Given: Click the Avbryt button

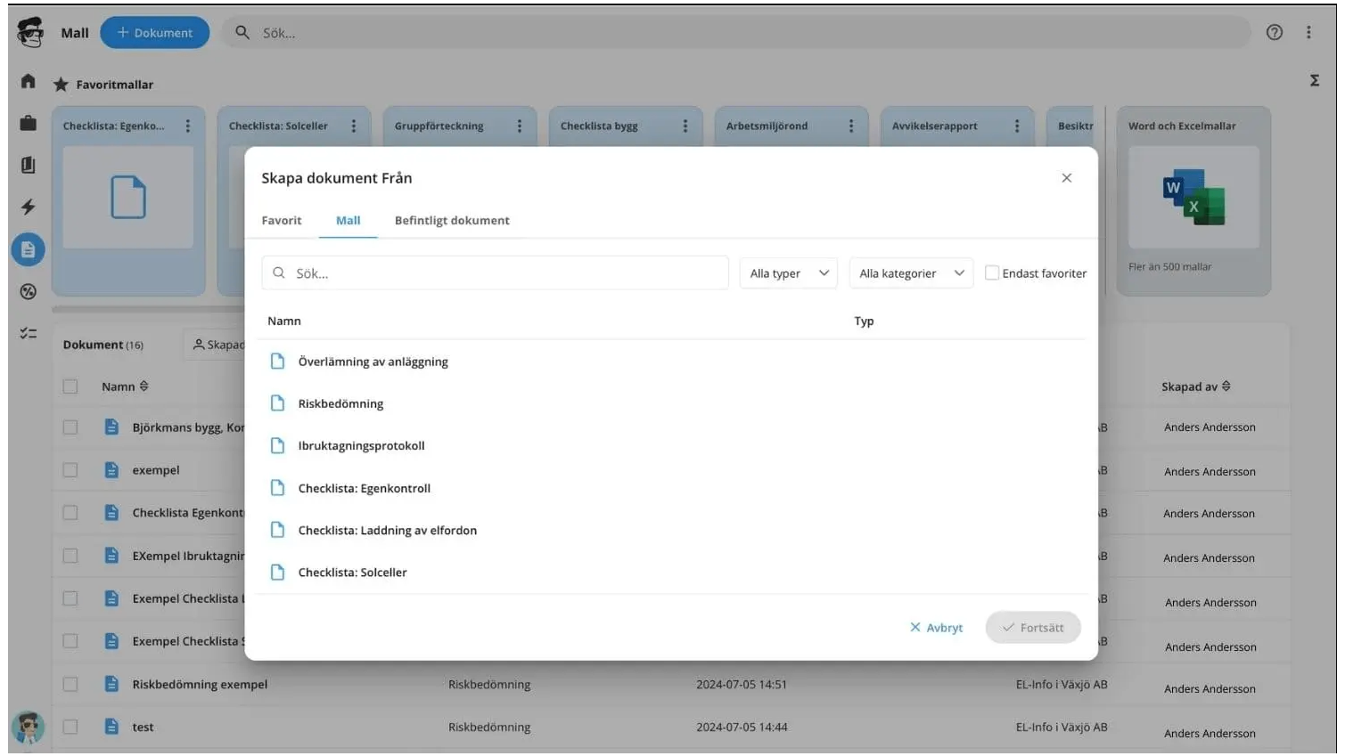Looking at the screenshot, I should coord(936,627).
